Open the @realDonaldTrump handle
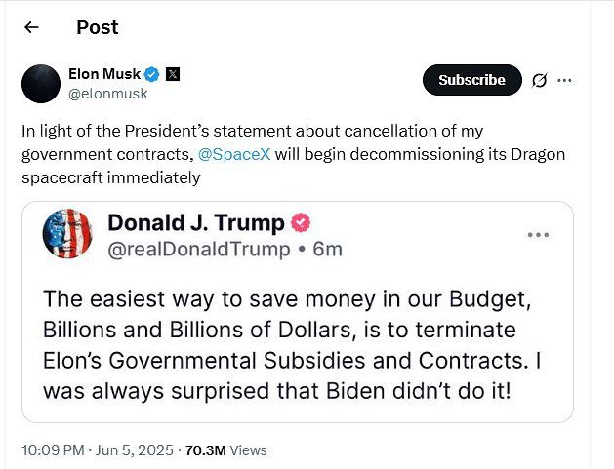Image resolution: width=614 pixels, height=469 pixels. pyautogui.click(x=199, y=250)
